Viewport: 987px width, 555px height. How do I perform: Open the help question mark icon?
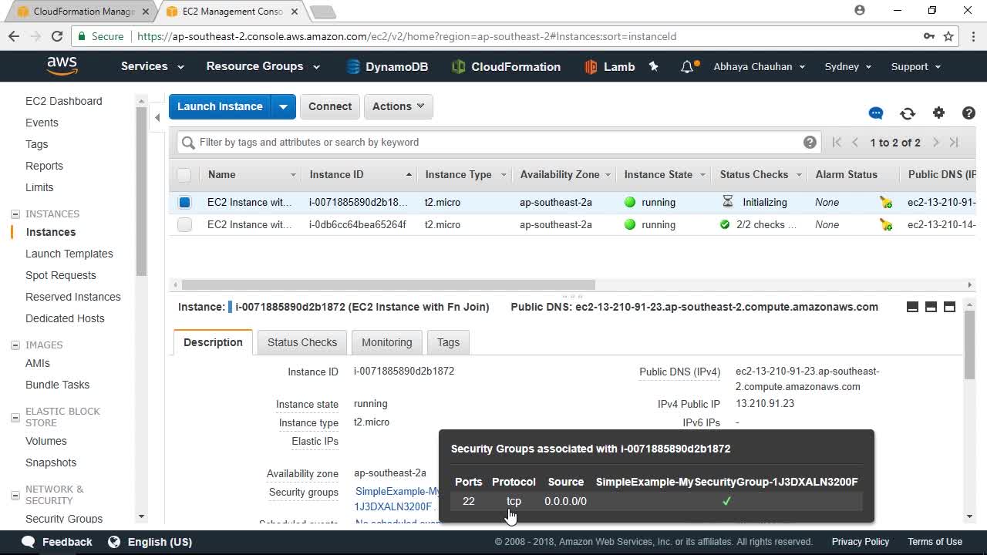coord(969,113)
